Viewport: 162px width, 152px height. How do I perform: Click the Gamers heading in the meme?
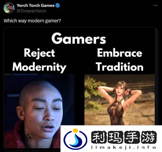[x=79, y=39]
